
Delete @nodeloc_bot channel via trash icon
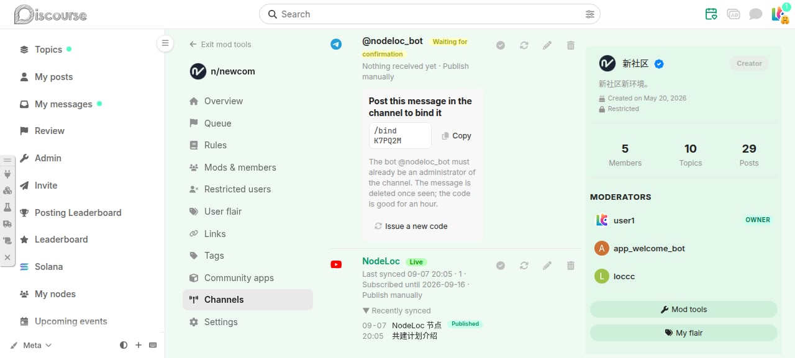point(571,45)
